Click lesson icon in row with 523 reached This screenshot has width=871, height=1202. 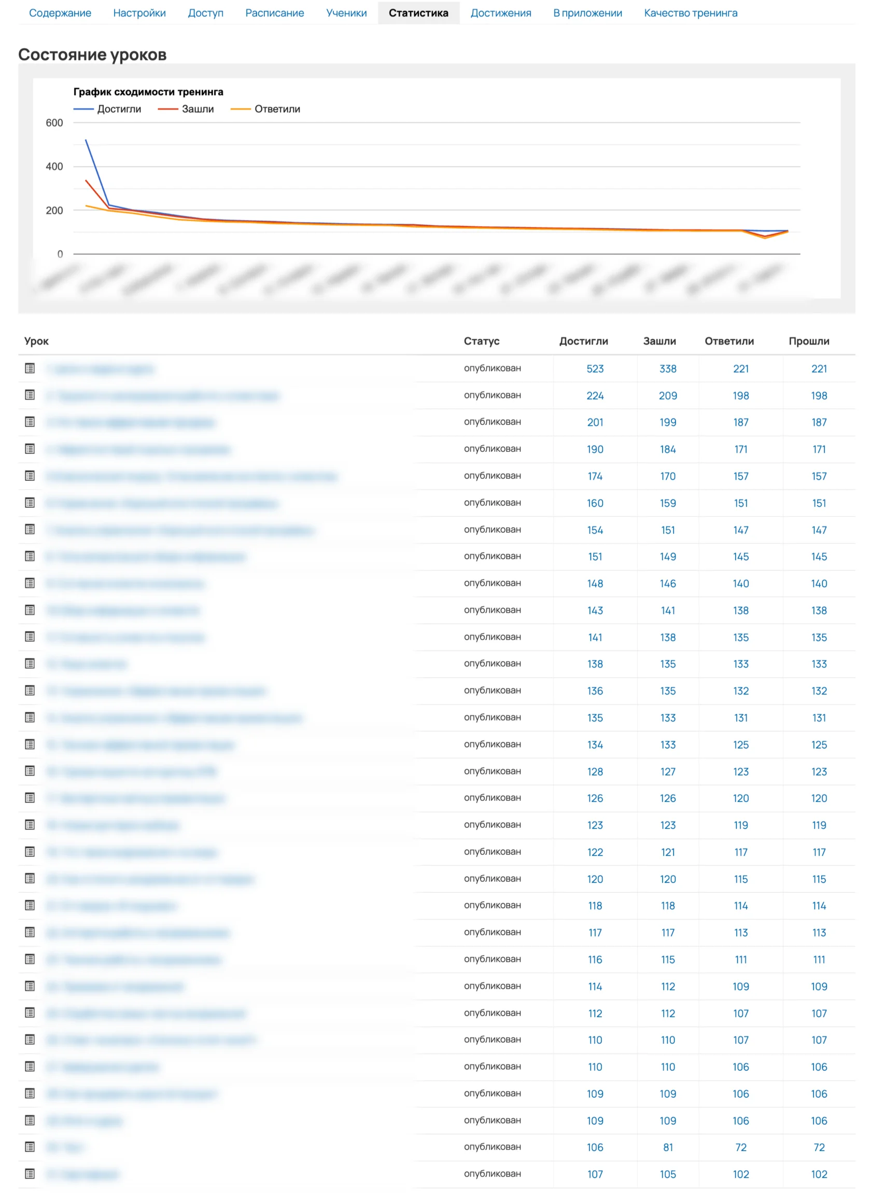point(30,368)
